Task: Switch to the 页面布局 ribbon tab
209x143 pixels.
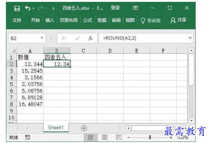Action: [69, 20]
